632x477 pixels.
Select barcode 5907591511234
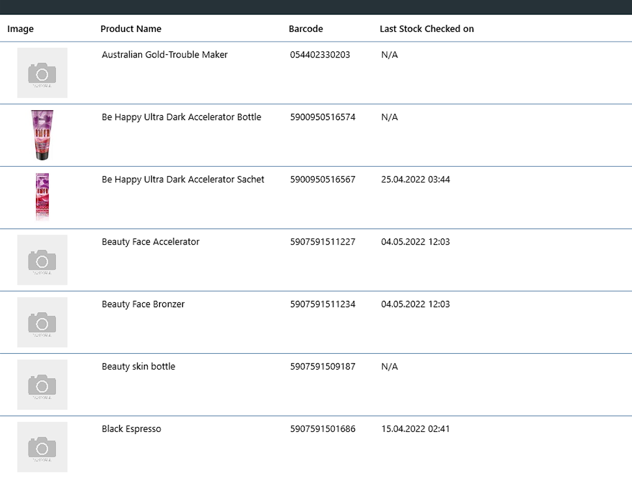[323, 304]
